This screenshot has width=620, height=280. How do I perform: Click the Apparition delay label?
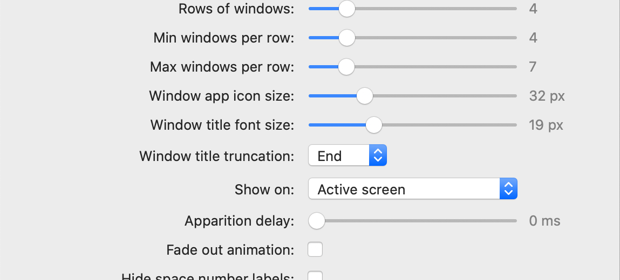pos(239,221)
